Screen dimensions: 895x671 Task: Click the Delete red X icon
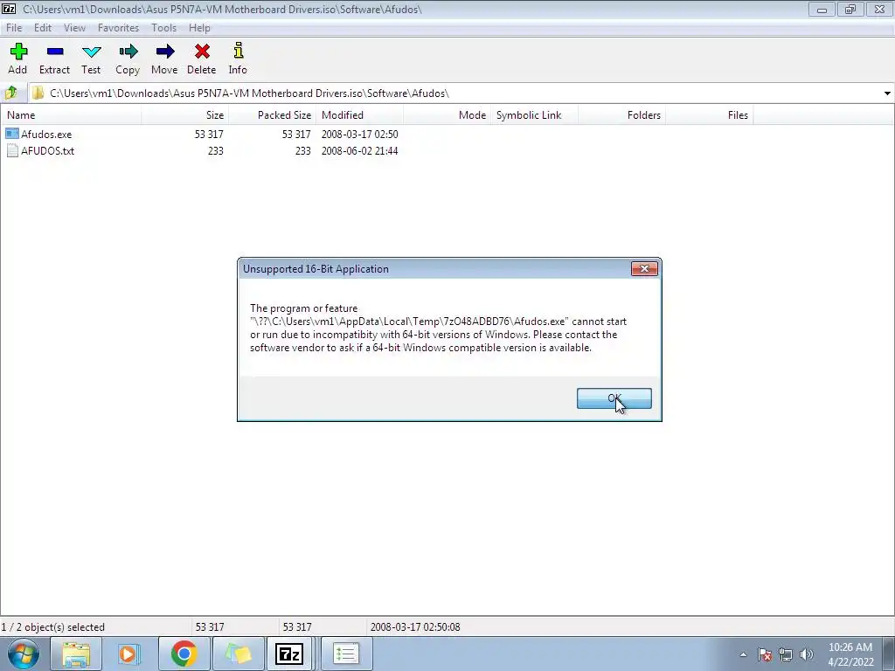click(202, 52)
